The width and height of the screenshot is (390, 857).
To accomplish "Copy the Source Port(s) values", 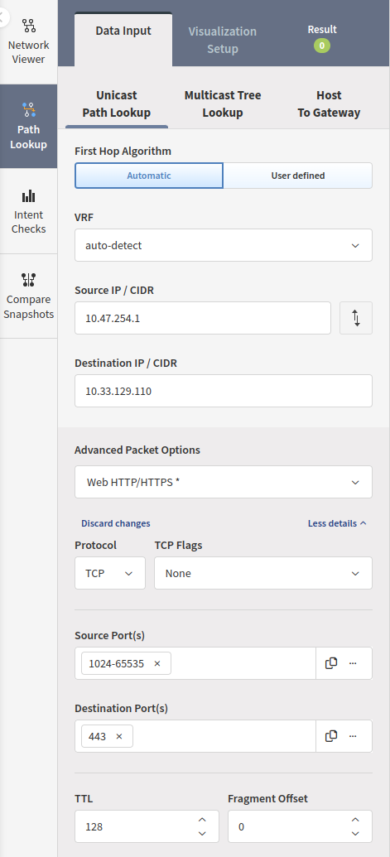I will pyautogui.click(x=331, y=663).
